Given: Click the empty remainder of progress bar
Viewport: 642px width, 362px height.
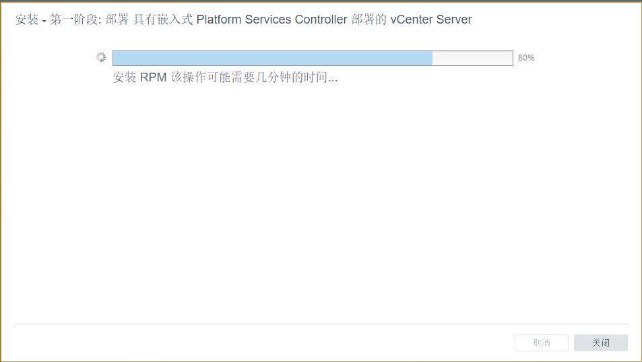Looking at the screenshot, I should click(472, 58).
